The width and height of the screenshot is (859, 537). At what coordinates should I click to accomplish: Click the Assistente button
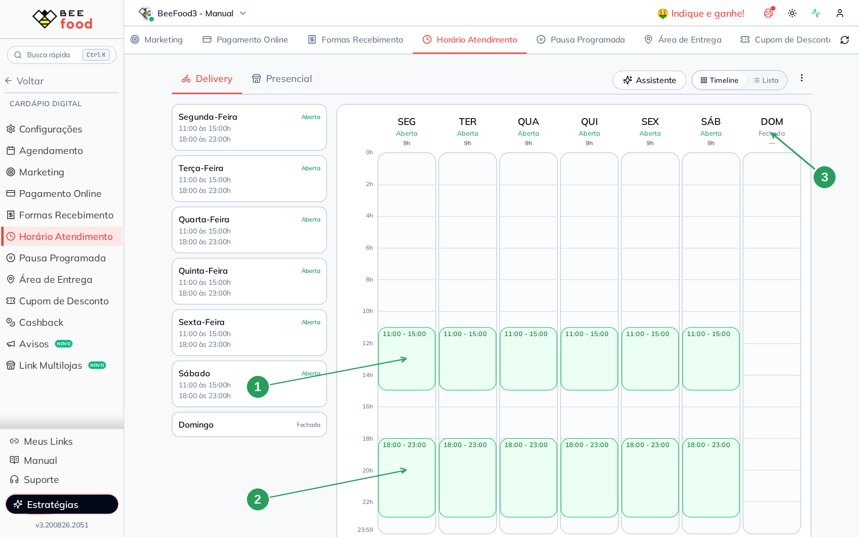point(649,80)
